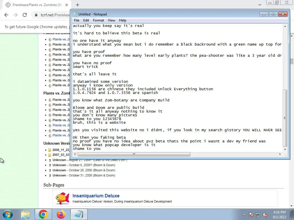Open File Explorer from the taskbar
The width and height of the screenshot is (294, 220).
(x=26, y=214)
